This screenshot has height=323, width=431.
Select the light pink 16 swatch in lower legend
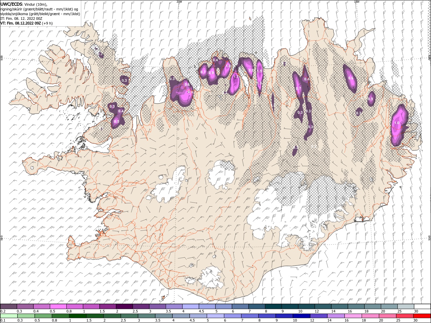tap(353, 316)
